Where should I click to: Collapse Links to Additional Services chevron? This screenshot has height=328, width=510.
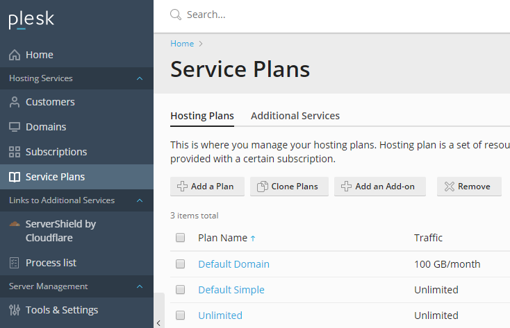(x=140, y=200)
